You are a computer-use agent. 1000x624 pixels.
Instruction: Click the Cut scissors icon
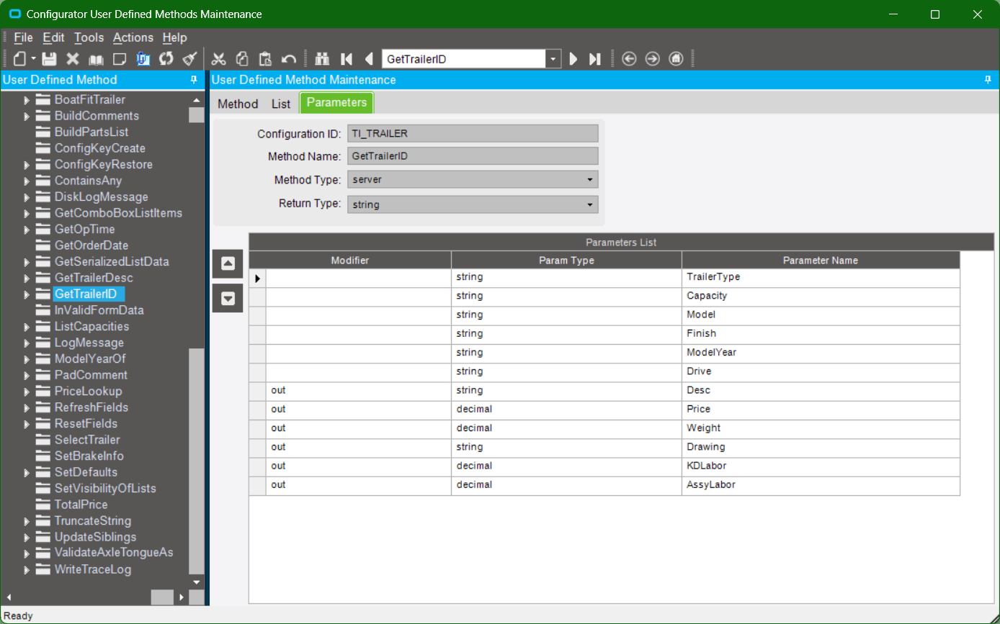(x=219, y=59)
